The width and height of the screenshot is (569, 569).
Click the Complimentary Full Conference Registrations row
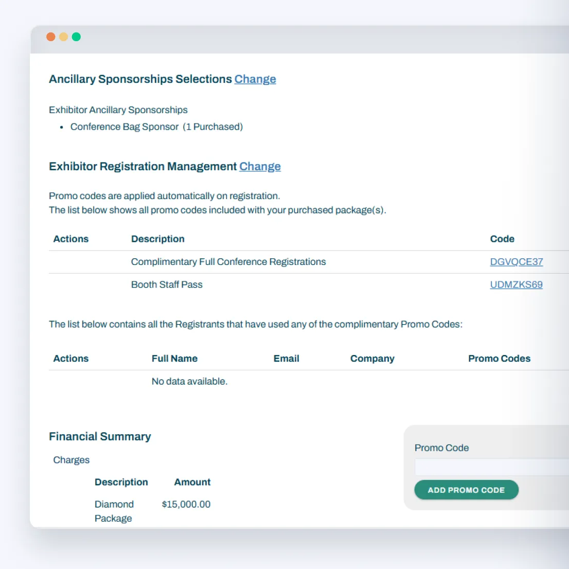point(228,262)
